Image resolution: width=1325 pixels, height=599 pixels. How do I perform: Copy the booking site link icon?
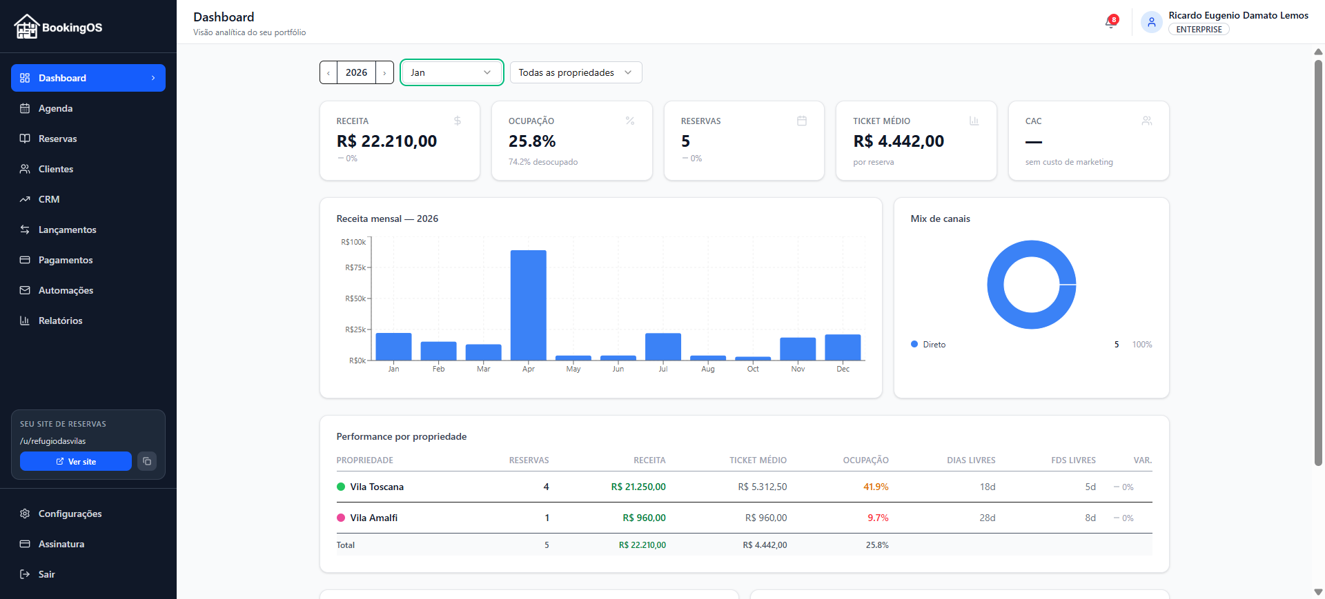(x=147, y=461)
